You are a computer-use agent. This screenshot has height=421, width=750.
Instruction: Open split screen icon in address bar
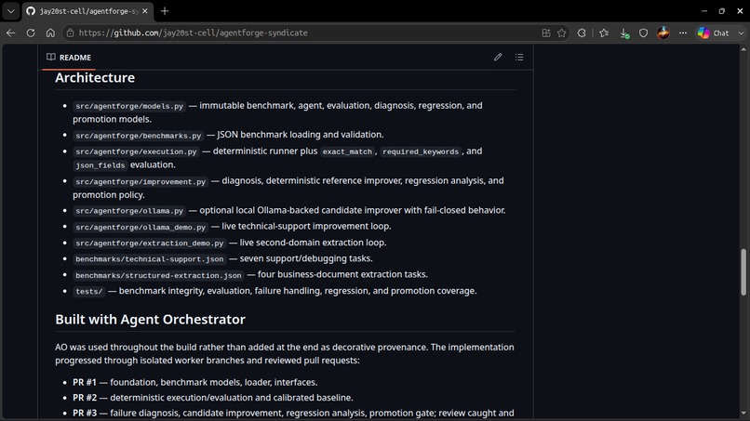[x=546, y=33]
